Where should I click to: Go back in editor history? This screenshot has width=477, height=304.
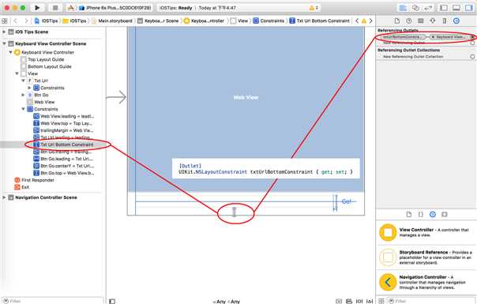(16, 21)
